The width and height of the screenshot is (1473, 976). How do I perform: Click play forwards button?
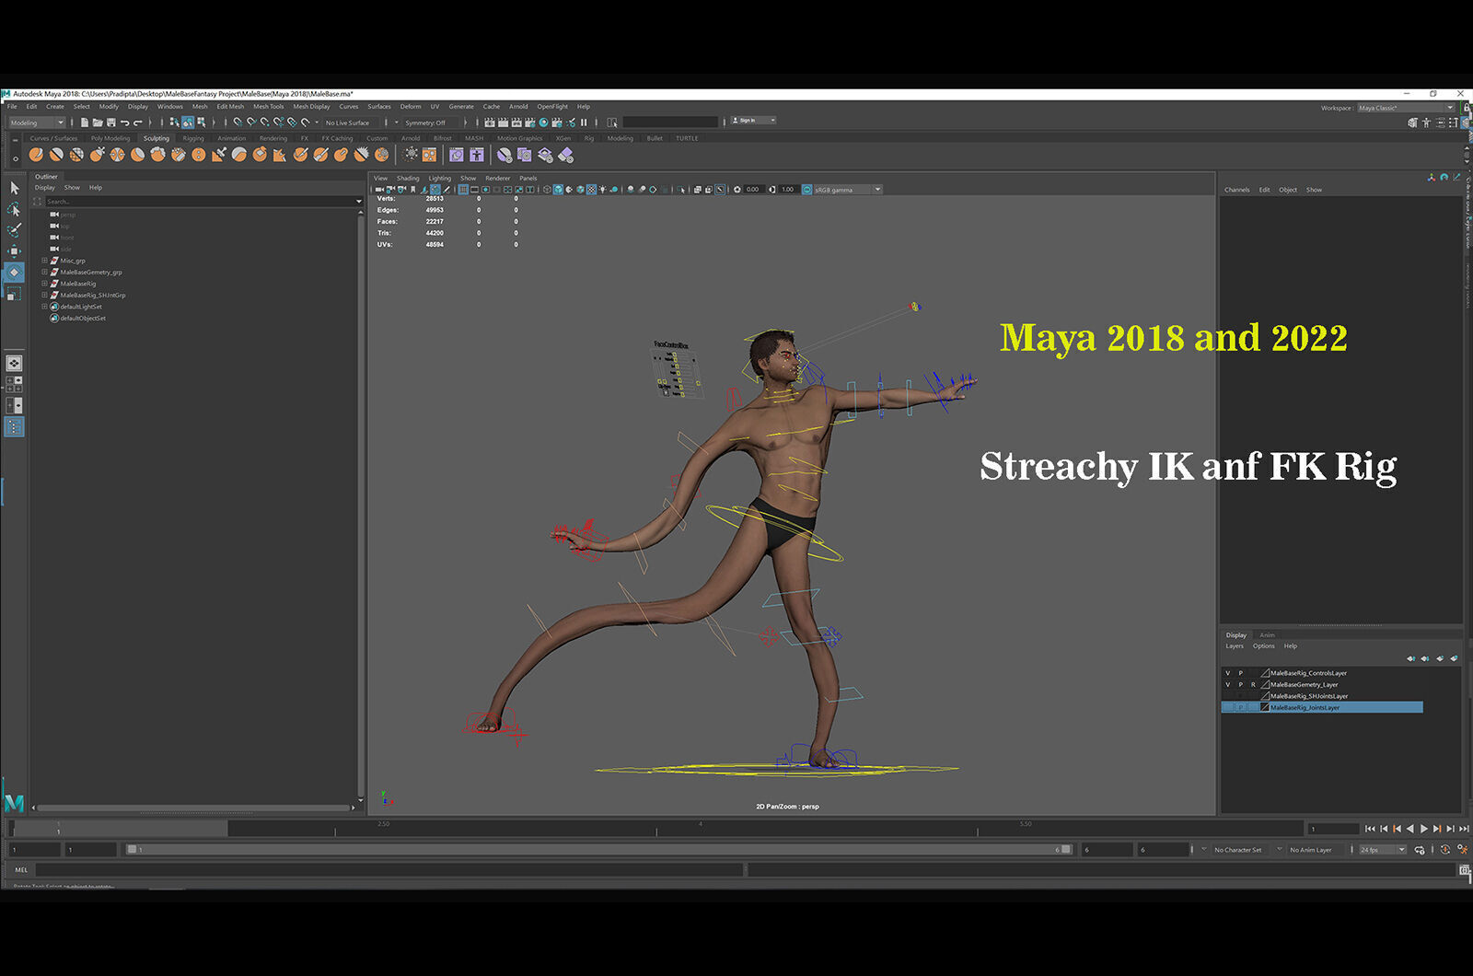1424,829
